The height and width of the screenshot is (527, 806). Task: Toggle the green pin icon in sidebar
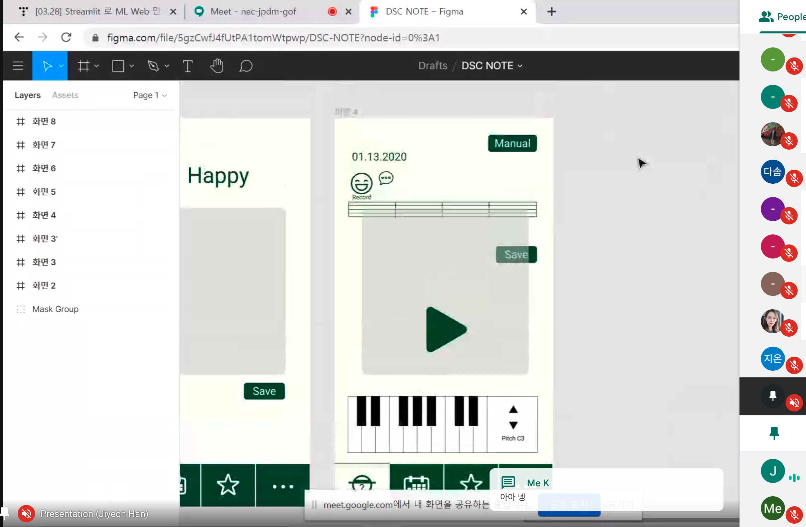point(774,433)
